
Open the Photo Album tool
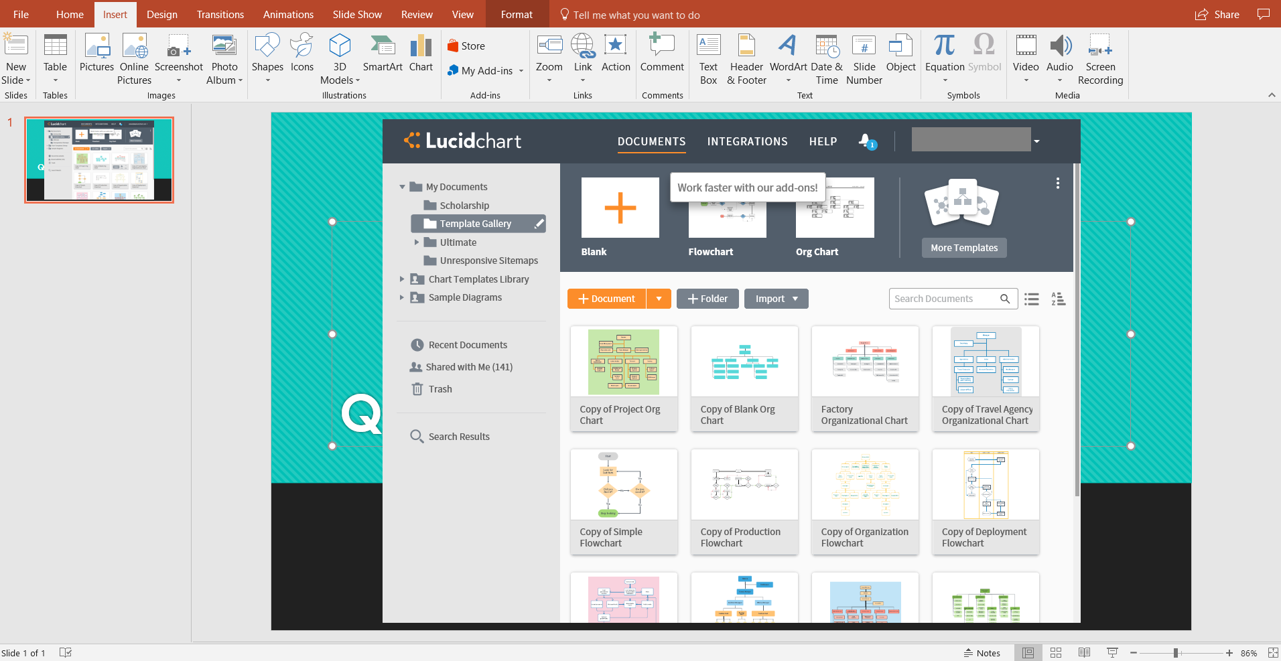[x=224, y=59]
